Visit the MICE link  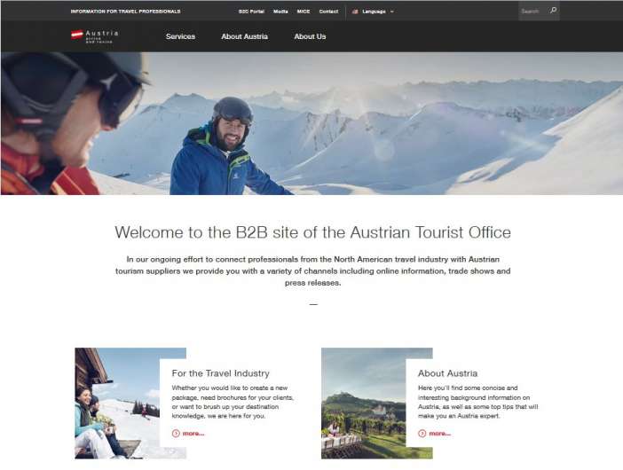(x=304, y=12)
